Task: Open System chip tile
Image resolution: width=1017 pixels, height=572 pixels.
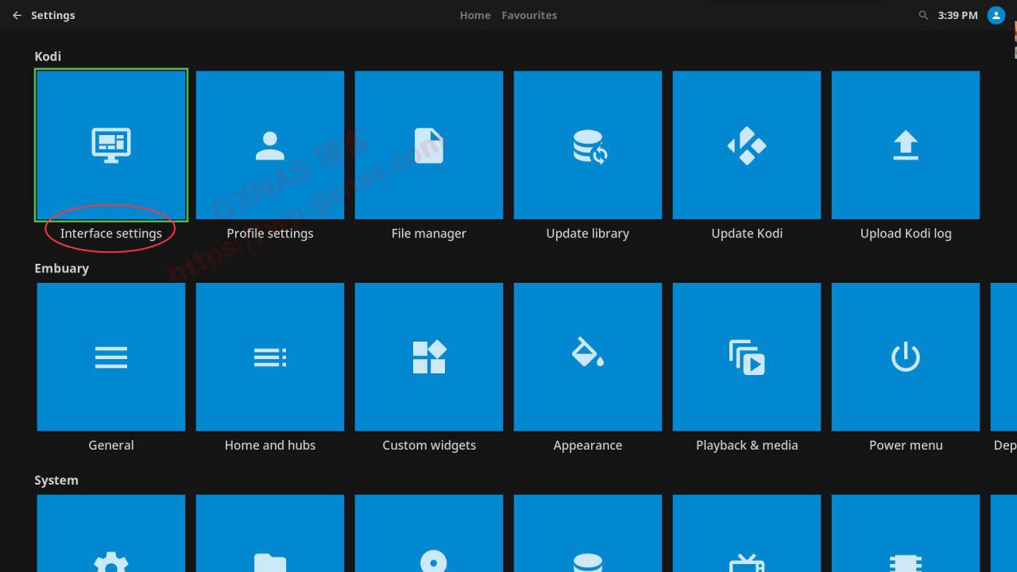Action: 906,533
